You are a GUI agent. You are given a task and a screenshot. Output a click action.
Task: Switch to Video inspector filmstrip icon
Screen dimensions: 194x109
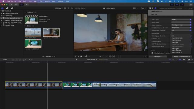pyautogui.click(x=150, y=8)
